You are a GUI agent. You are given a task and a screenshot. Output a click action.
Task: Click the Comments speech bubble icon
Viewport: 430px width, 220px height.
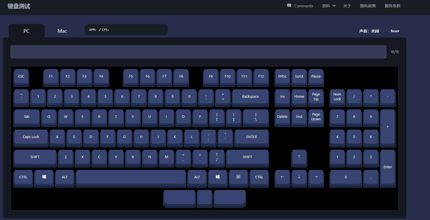coord(289,6)
